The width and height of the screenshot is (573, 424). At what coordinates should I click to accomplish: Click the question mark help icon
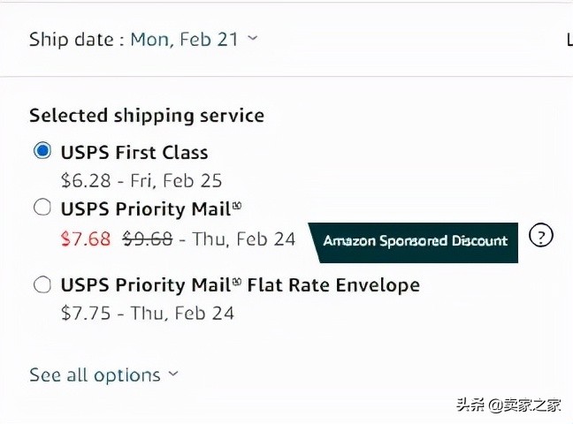tap(541, 237)
